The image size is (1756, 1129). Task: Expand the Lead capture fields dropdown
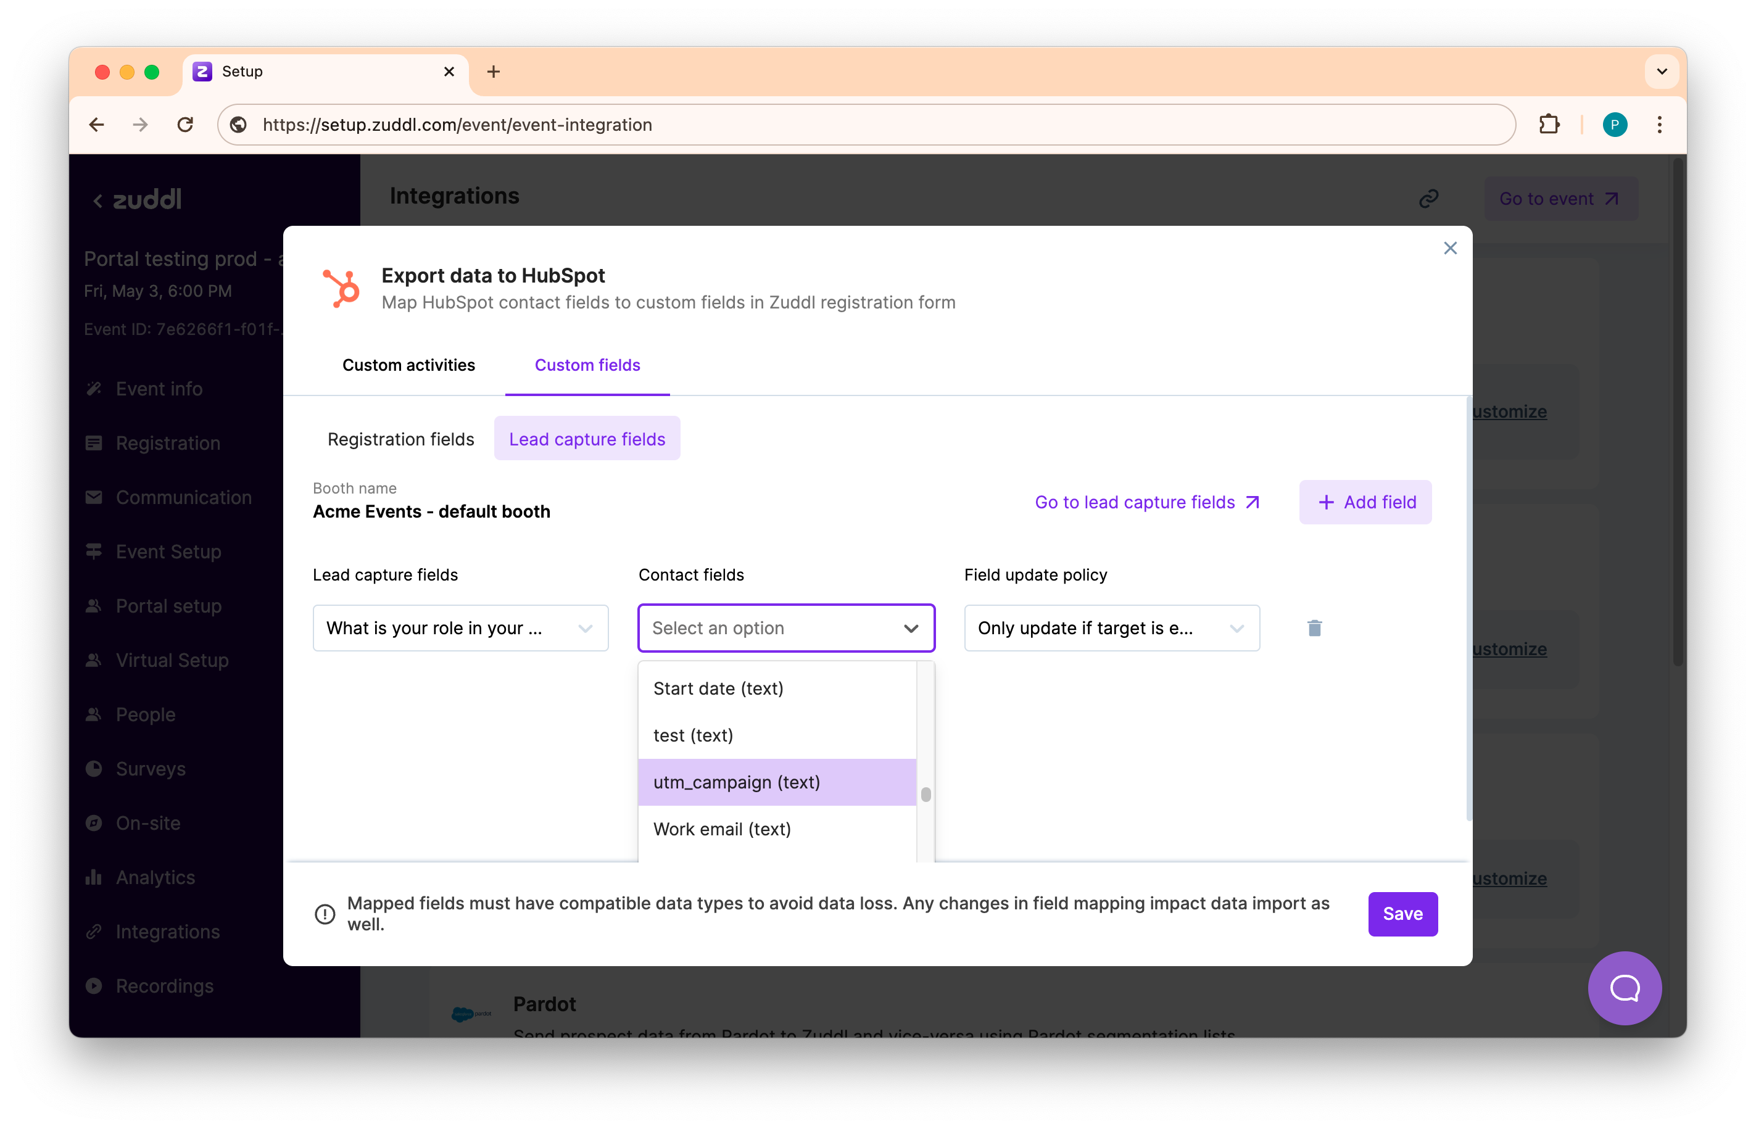[460, 628]
